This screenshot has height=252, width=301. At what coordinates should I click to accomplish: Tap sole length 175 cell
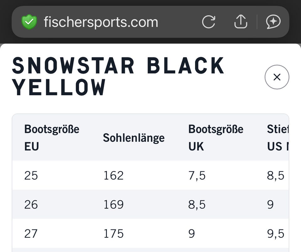click(114, 234)
